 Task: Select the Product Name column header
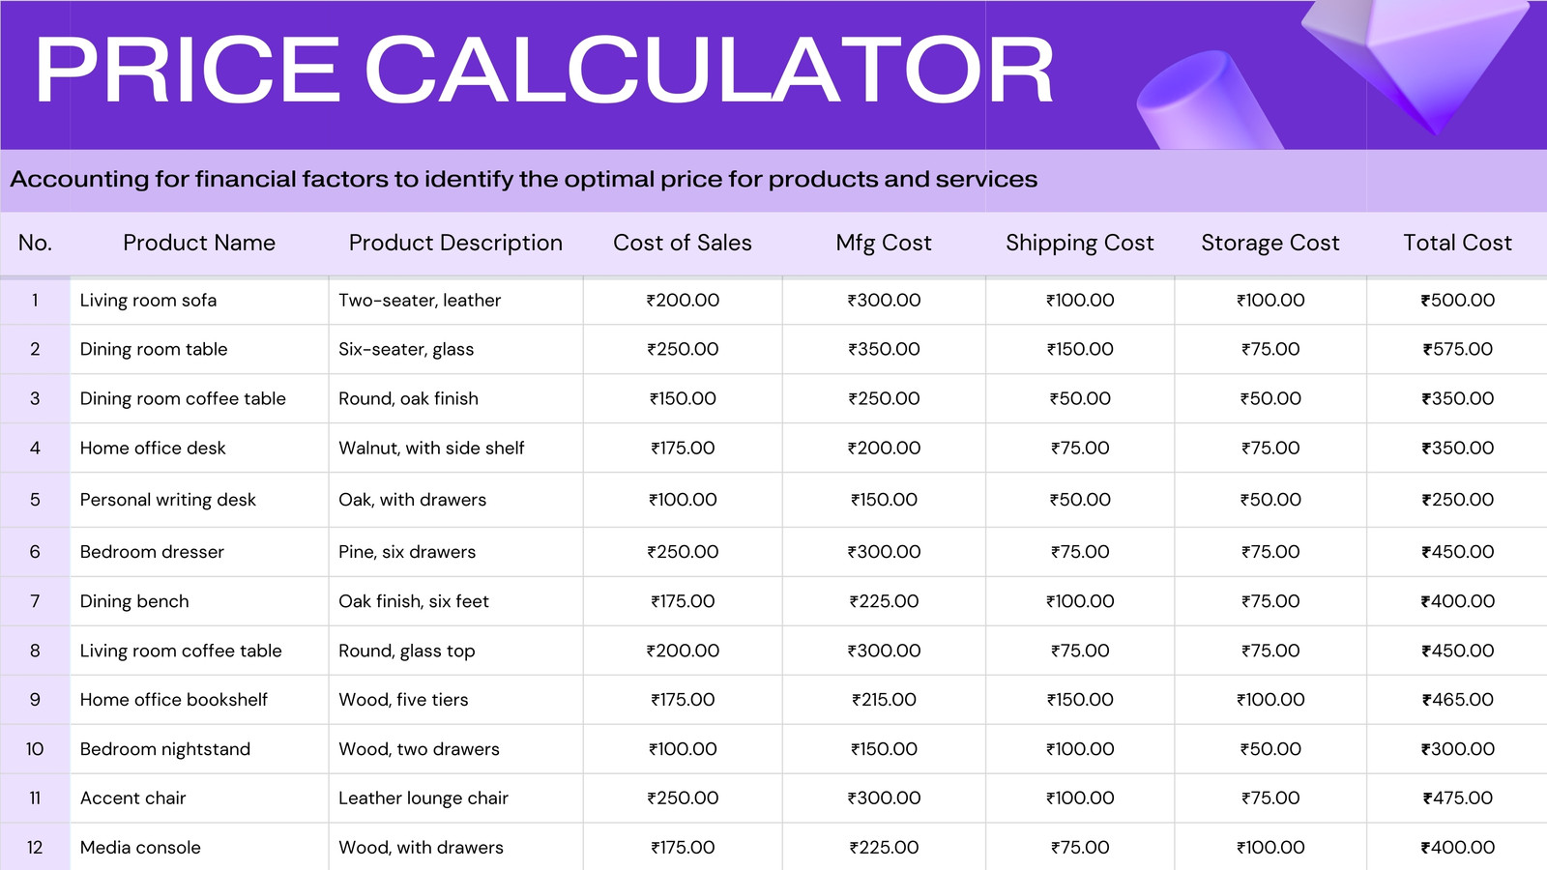pos(199,243)
